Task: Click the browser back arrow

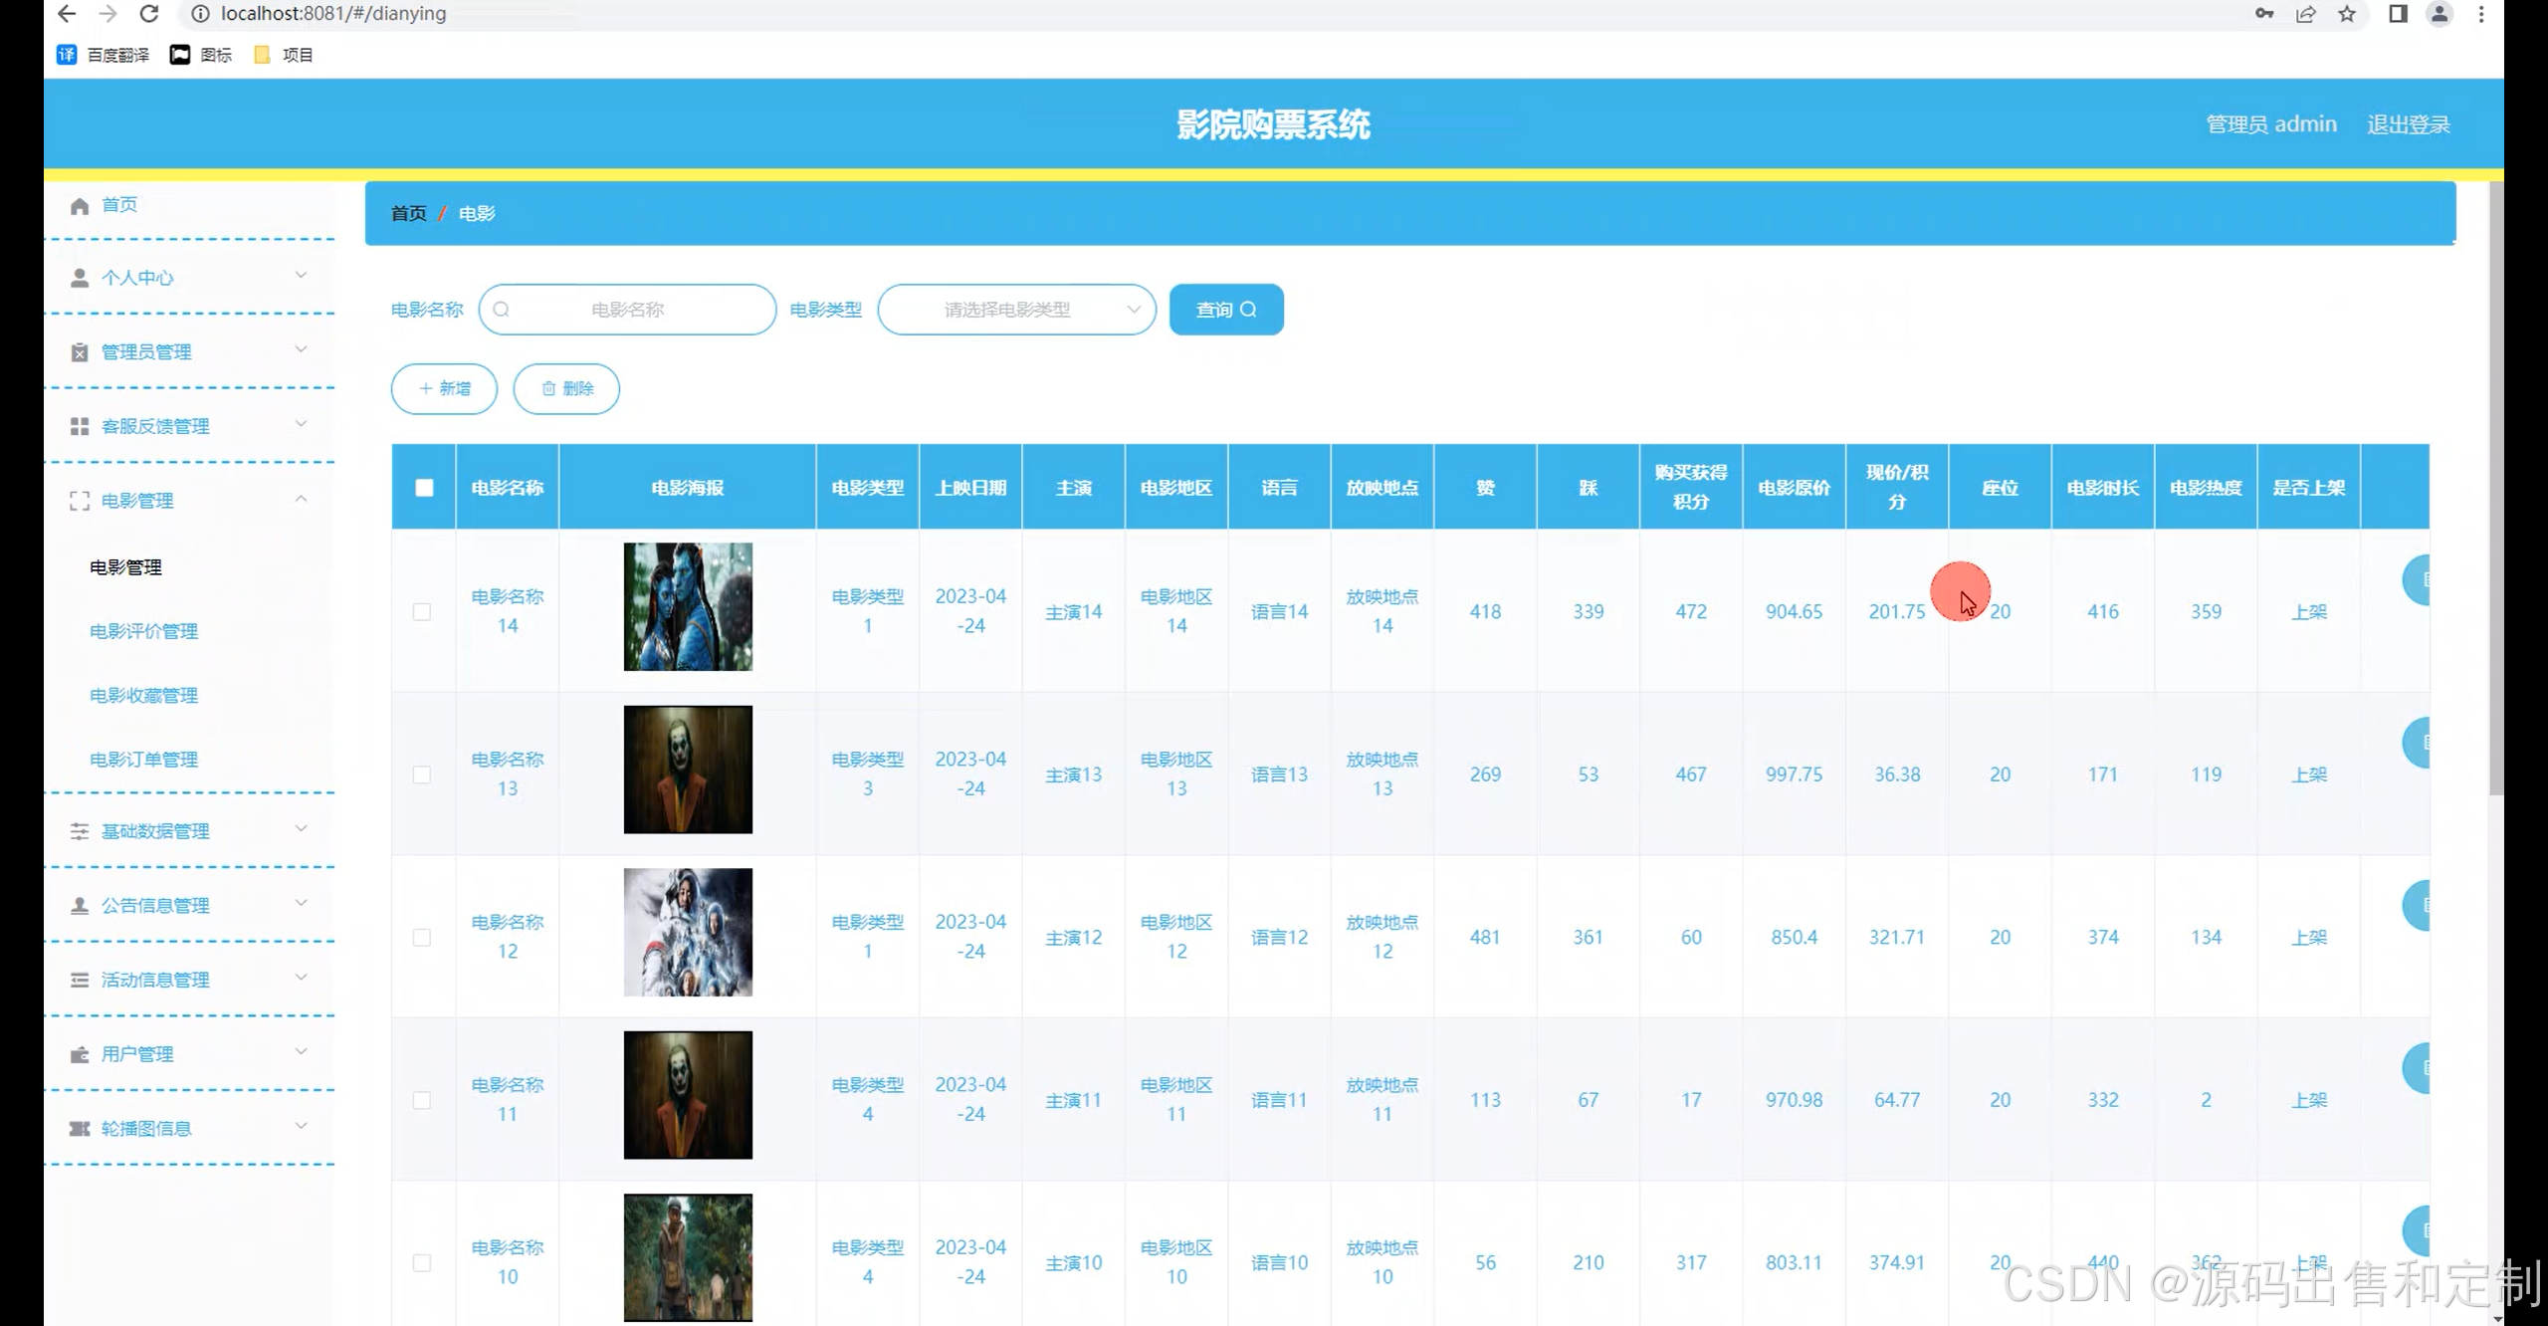Action: point(67,14)
